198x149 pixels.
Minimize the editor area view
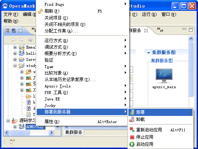click(184, 29)
